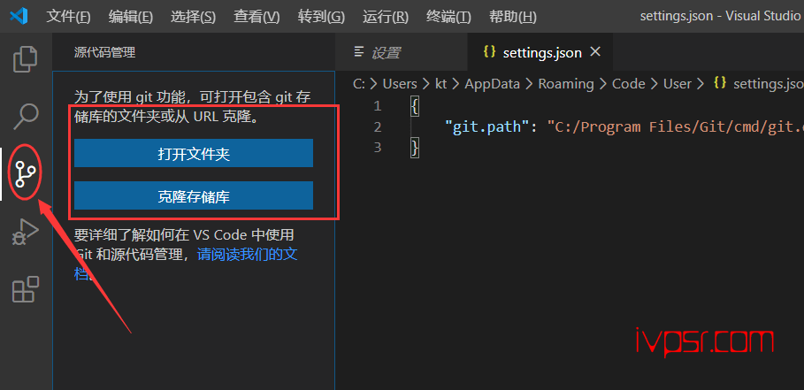
Task: Select AppData in the breadcrumb path
Action: [493, 84]
